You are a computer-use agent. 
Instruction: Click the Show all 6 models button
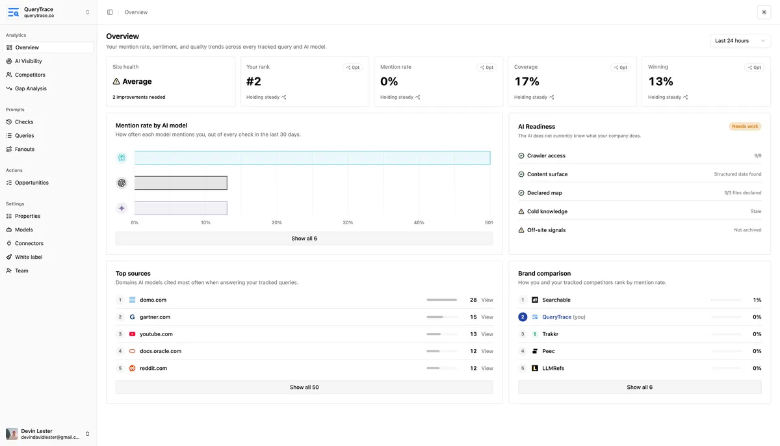(x=304, y=239)
